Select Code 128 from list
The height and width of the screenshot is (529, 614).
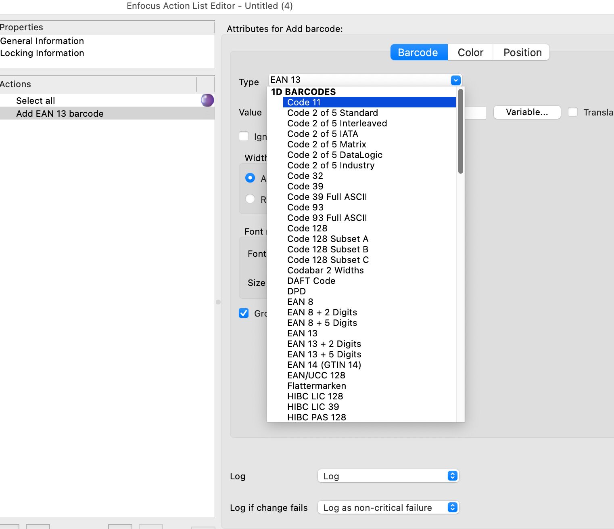[307, 228]
